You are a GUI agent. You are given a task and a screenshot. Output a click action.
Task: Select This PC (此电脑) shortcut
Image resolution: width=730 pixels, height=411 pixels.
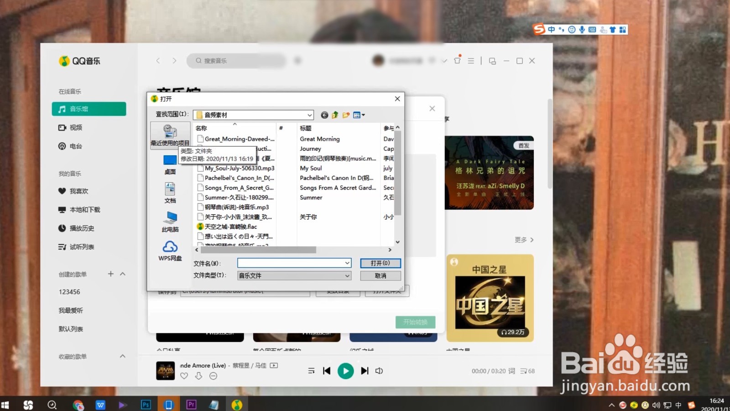point(170,222)
